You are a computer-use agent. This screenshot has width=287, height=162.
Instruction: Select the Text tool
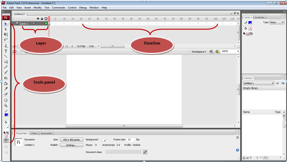tap(6, 51)
